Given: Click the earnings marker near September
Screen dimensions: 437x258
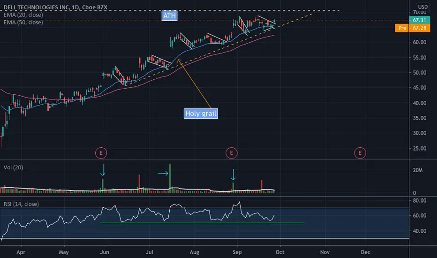Looking at the screenshot, I should 231,153.
